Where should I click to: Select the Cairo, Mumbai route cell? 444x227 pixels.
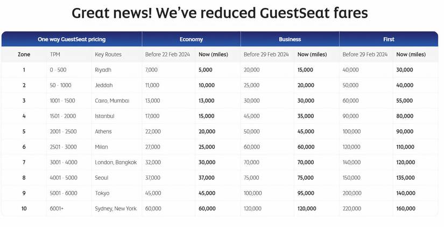point(112,101)
